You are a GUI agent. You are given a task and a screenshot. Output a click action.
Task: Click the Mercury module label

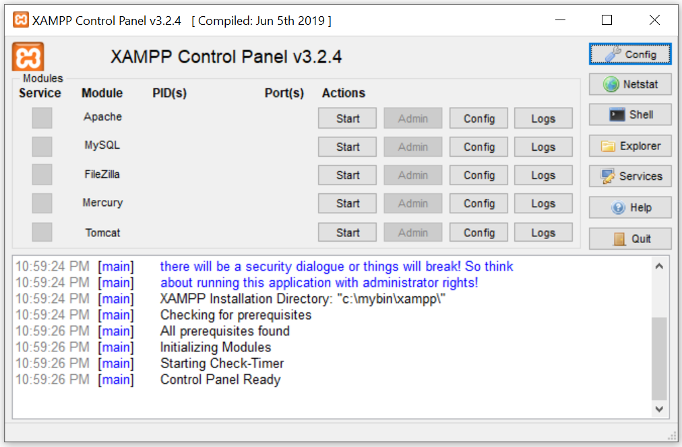[102, 203]
